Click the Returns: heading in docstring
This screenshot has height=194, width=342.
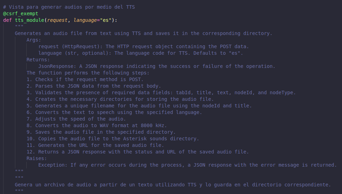coord(38,60)
